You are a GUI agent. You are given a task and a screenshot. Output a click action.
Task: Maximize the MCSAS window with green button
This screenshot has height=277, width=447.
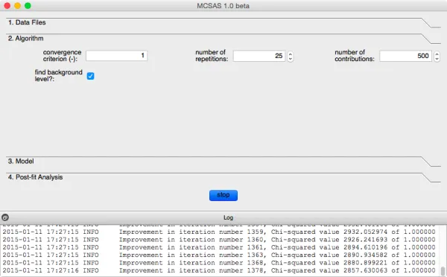(x=28, y=6)
